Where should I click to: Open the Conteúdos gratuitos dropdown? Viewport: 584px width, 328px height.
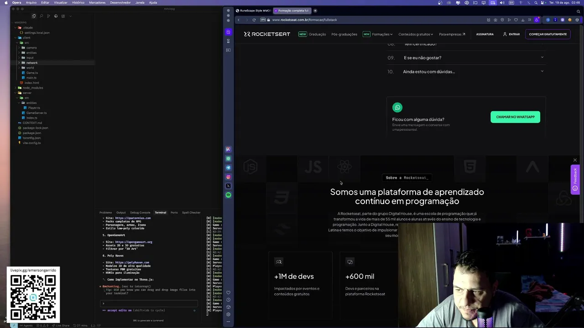coord(416,34)
